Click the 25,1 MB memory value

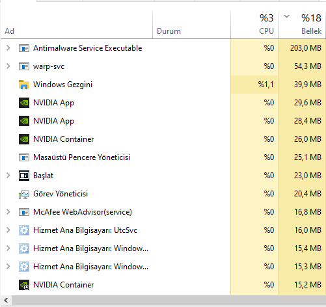[x=308, y=157]
